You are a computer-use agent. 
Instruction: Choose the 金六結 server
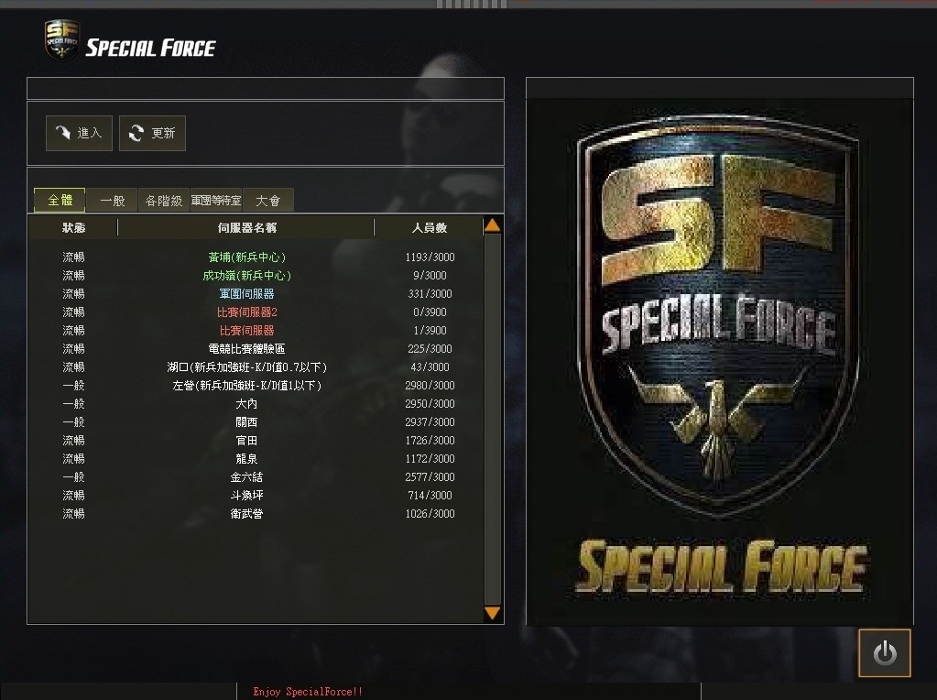click(x=256, y=477)
